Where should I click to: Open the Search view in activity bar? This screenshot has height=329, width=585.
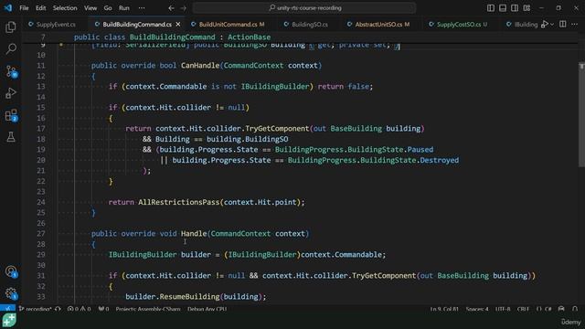tap(11, 48)
